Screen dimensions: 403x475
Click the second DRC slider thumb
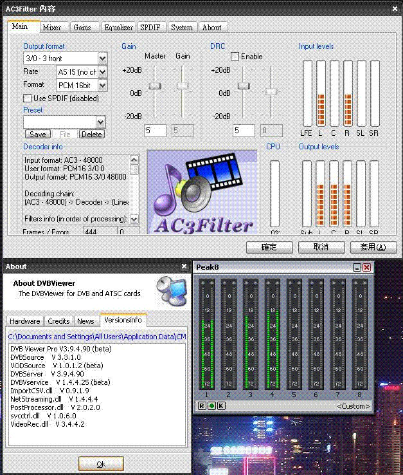tap(271, 91)
